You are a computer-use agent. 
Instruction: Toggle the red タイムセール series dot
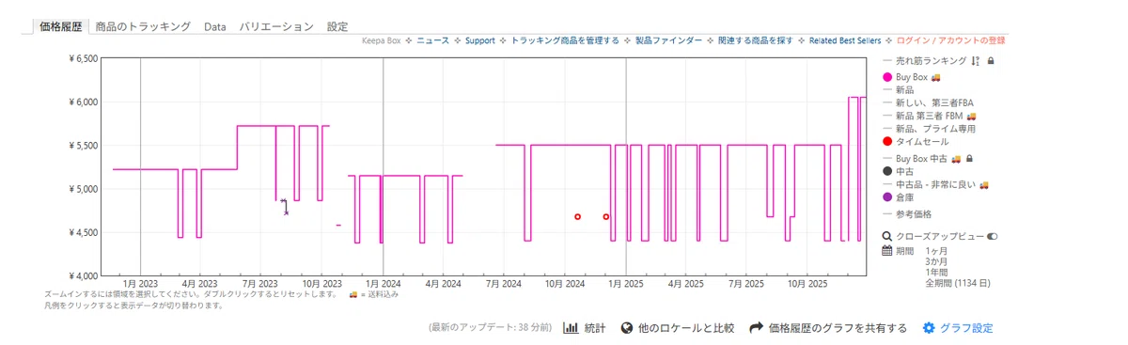tap(887, 141)
